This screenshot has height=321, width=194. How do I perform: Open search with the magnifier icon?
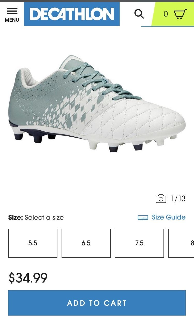(139, 14)
